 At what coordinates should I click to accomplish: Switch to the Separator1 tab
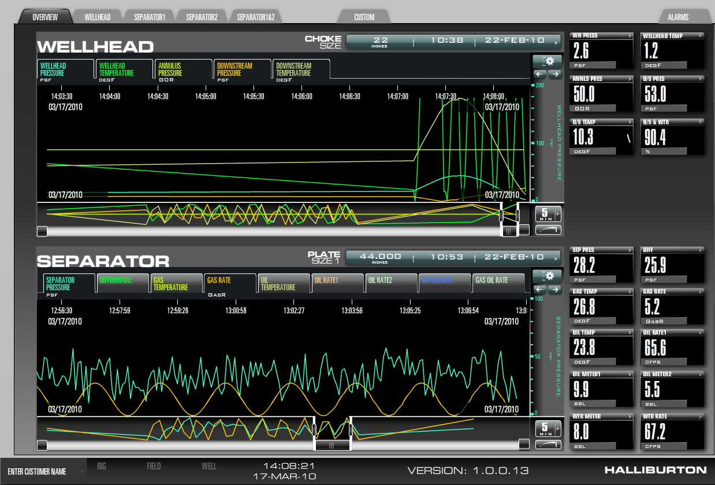tap(149, 17)
